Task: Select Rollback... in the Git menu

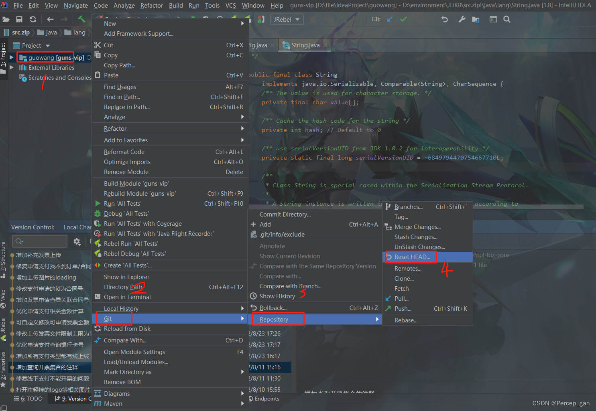Action: click(x=315, y=308)
